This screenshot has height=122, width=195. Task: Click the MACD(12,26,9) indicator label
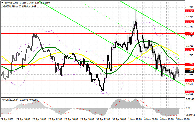[x=10, y=100]
